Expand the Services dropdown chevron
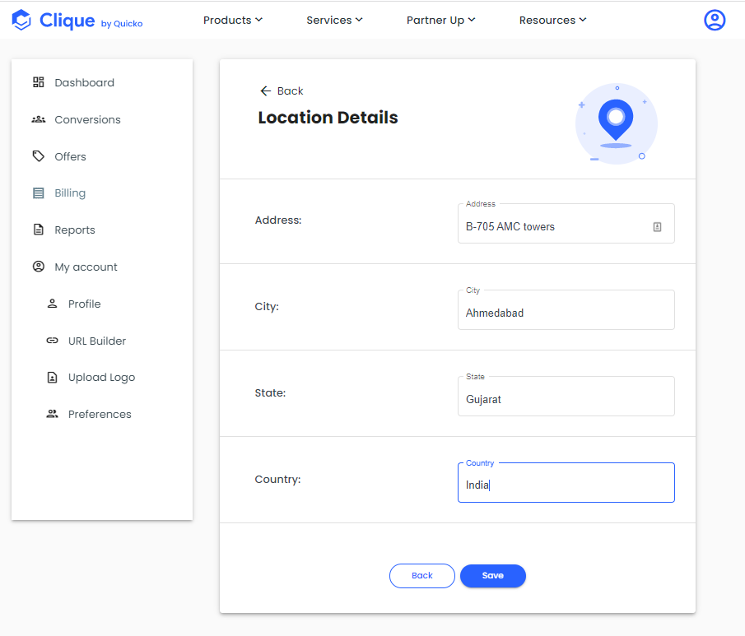Viewport: 745px width, 636px height. point(359,20)
